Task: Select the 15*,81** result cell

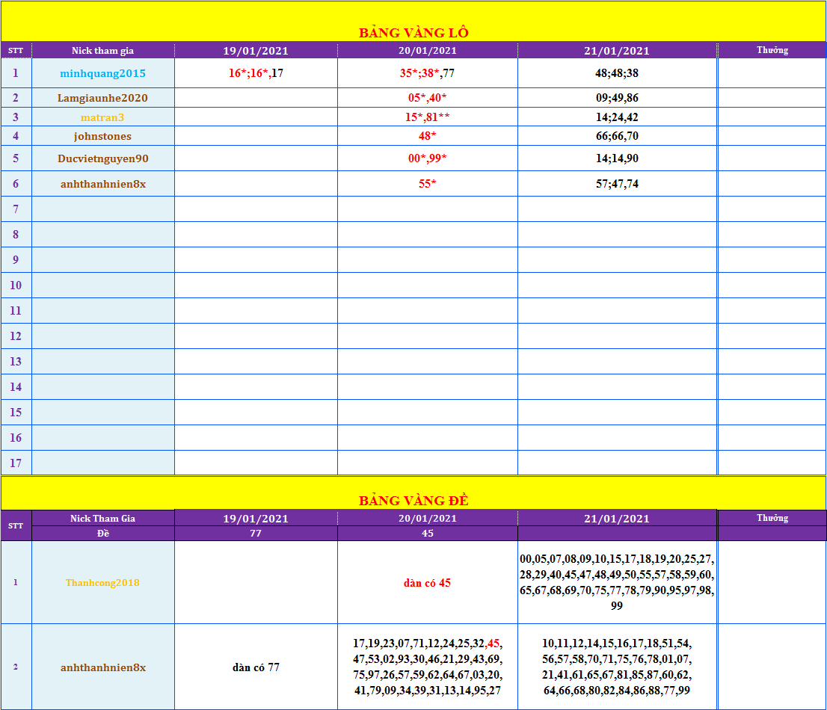Action: click(427, 117)
